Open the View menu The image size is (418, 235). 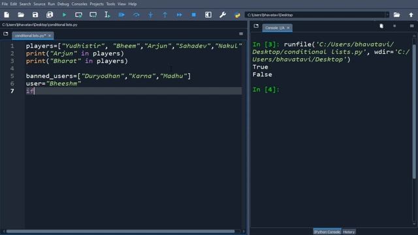pyautogui.click(x=121, y=4)
